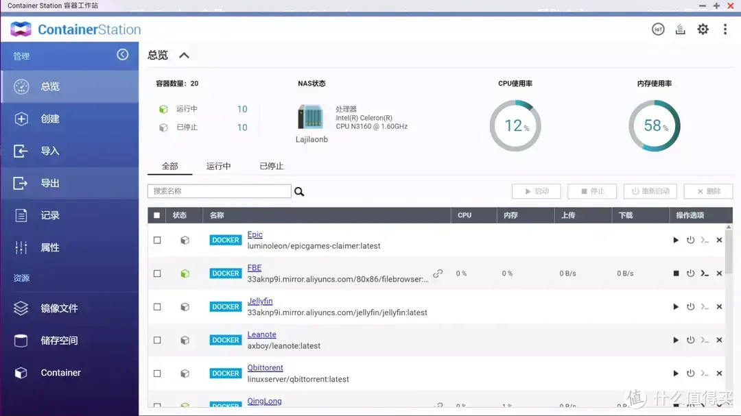The height and width of the screenshot is (416, 741).
Task: Open the IoT icon in the top toolbar
Action: [657, 29]
